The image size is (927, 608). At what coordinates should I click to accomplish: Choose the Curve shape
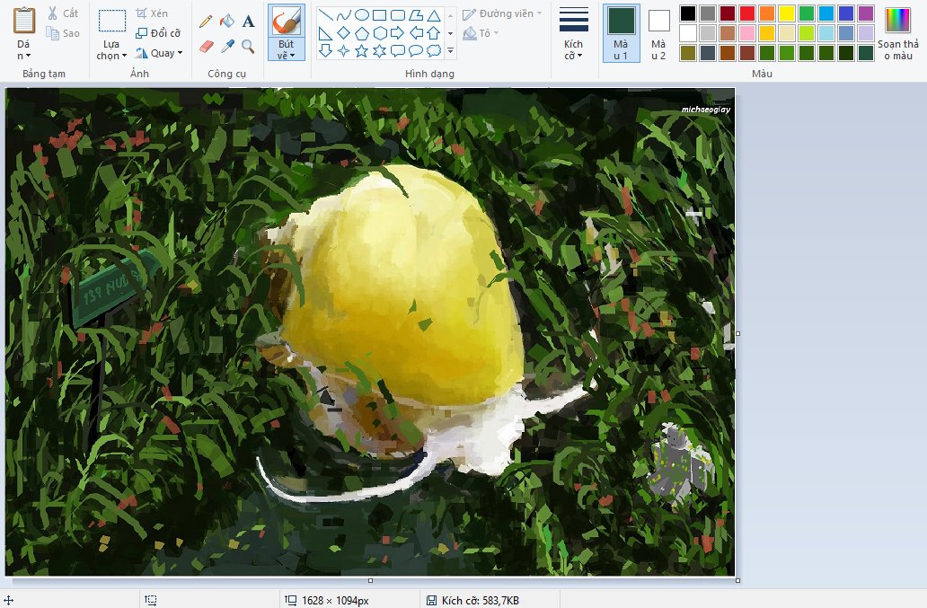pyautogui.click(x=343, y=15)
